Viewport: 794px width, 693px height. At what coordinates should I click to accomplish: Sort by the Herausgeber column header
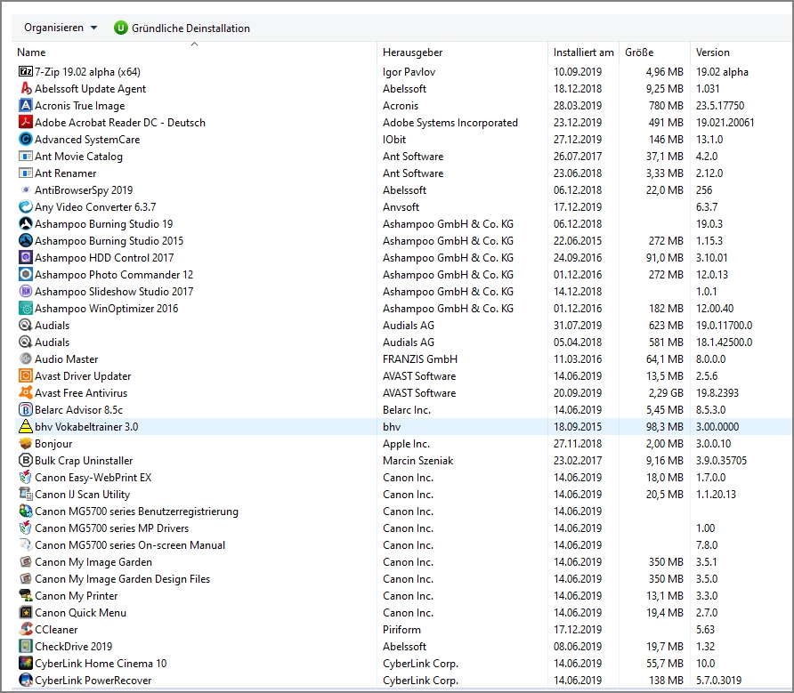(412, 52)
